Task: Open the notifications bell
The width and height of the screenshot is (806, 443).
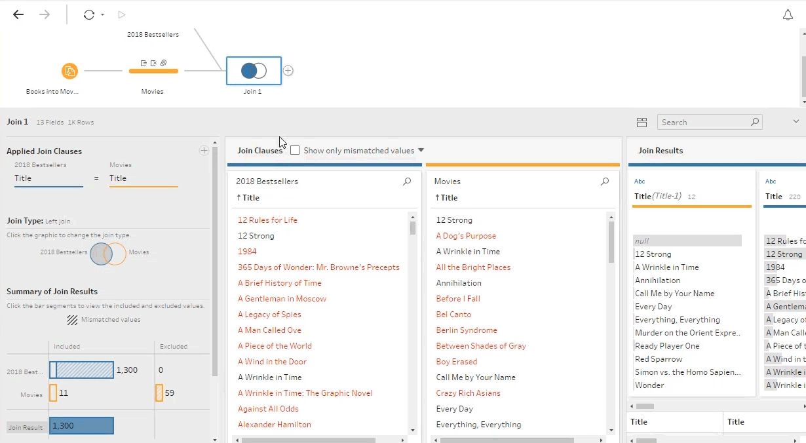Action: [788, 15]
